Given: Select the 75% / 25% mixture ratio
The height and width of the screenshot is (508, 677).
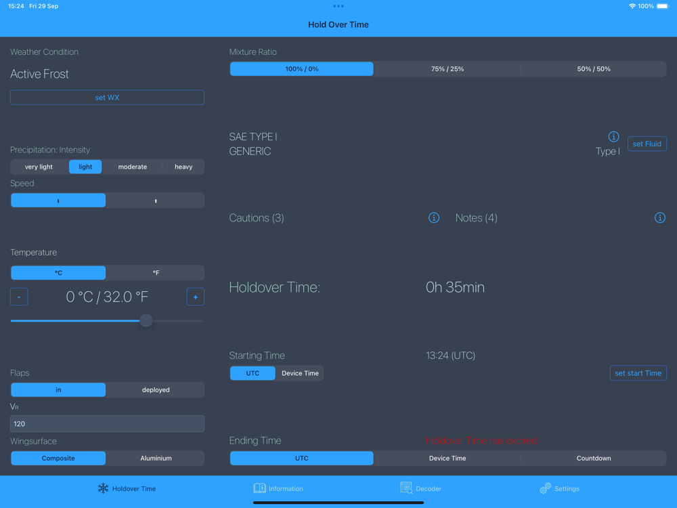Looking at the screenshot, I should coord(447,69).
